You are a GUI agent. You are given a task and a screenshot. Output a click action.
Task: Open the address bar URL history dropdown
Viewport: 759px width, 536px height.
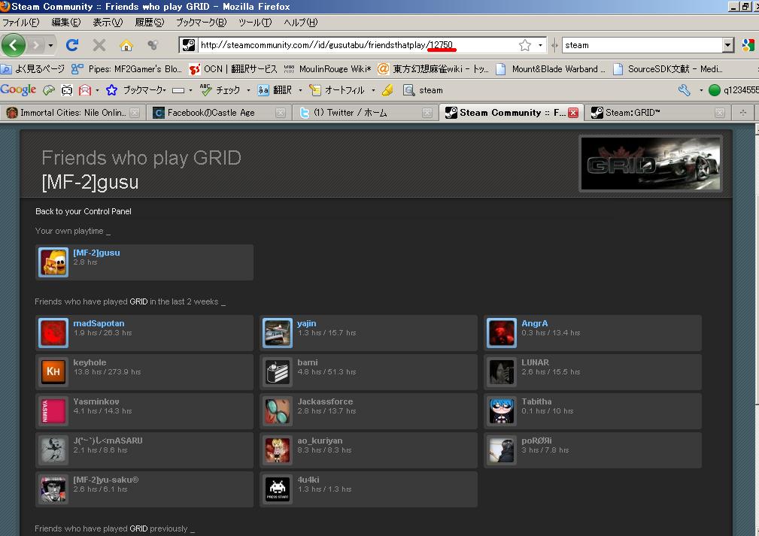click(540, 45)
